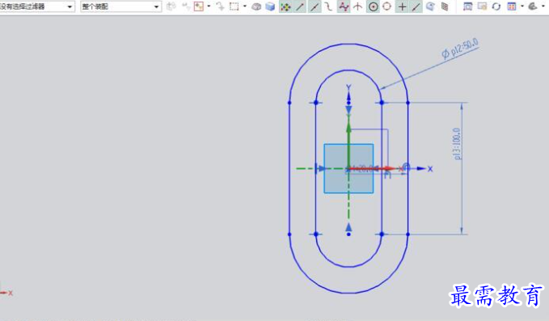Click the red X axis arrow handle
This screenshot has width=549, height=321.
(389, 169)
